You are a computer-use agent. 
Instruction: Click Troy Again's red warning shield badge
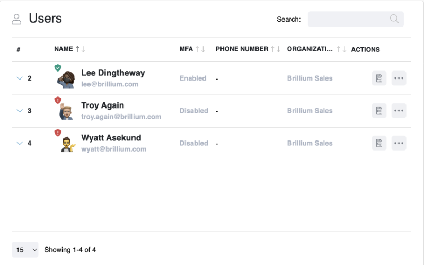58,100
